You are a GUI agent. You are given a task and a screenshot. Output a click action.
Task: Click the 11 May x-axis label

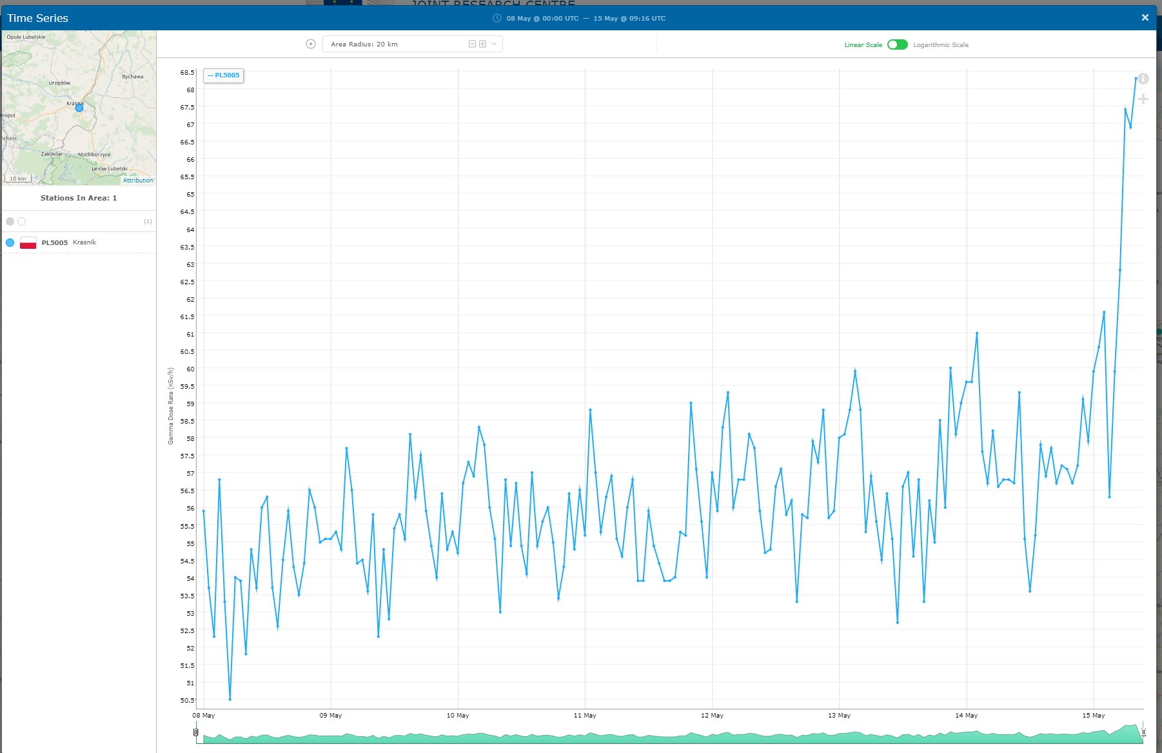[x=585, y=715]
